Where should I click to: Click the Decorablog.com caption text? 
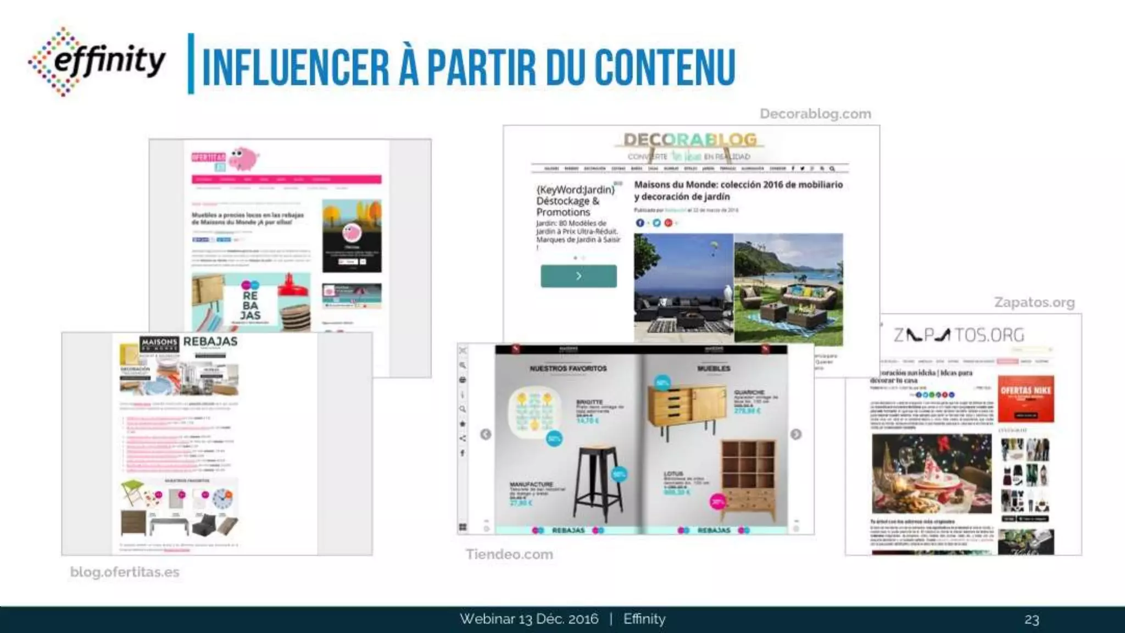click(x=815, y=114)
